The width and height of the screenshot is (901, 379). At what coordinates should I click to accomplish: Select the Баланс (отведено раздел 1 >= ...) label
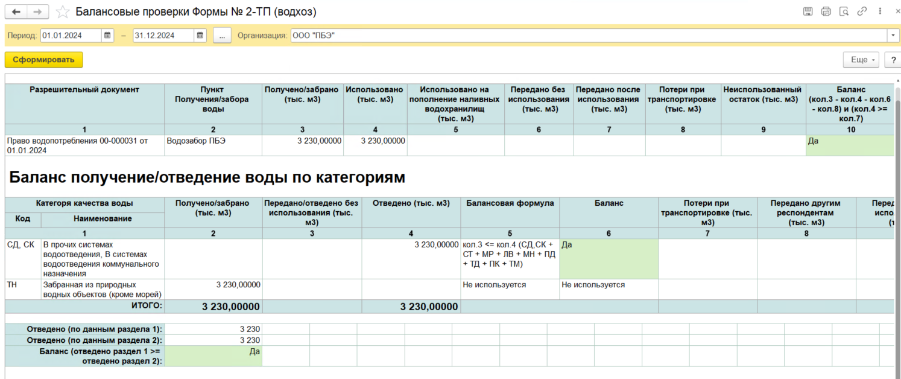(84, 355)
